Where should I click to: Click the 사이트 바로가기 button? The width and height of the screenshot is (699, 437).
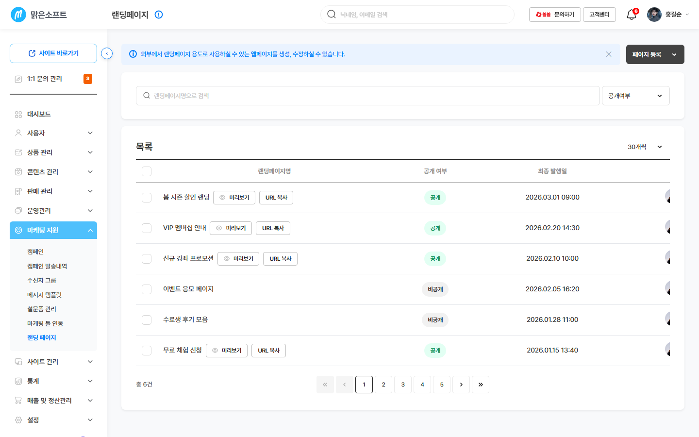53,53
